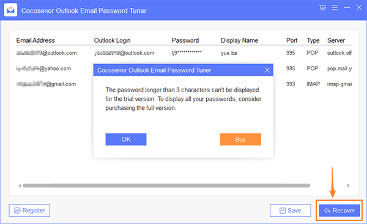Click OK in the trial dialog
The height and width of the screenshot is (224, 367).
[x=126, y=139]
